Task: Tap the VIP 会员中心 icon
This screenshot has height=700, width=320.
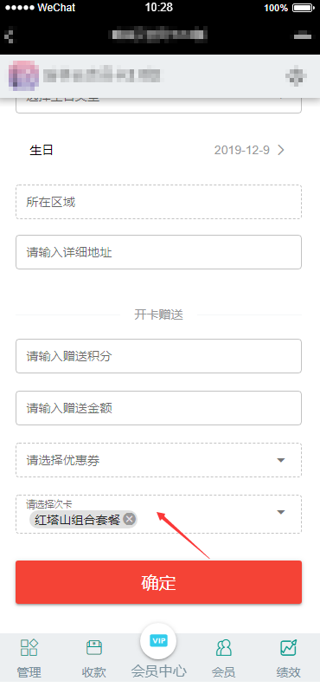Action: (x=158, y=641)
